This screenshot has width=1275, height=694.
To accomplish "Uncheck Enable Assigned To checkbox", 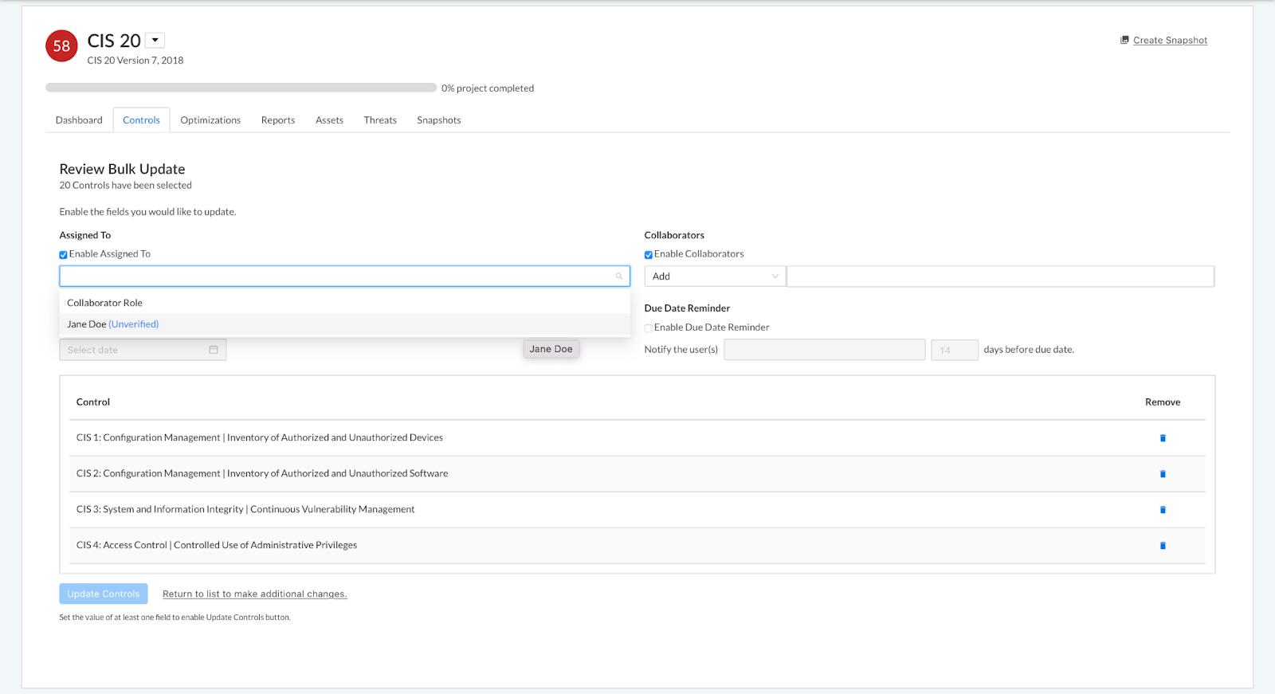I will [x=64, y=255].
